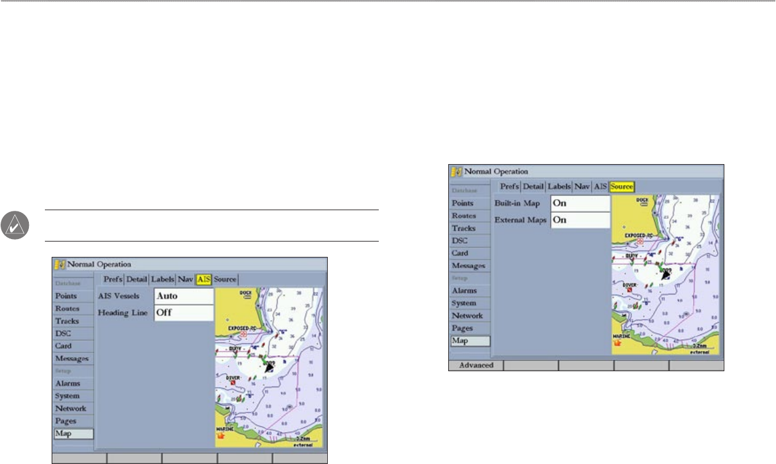Open Alarms in Source screen sidebar
Screen dimensions: 776x464
[470, 291]
